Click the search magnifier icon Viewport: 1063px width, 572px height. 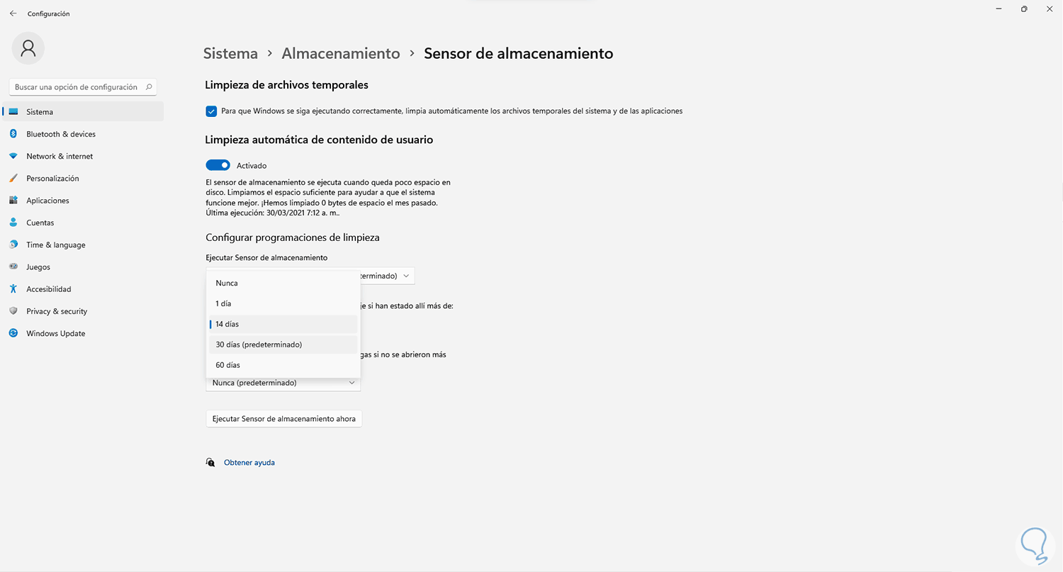click(x=149, y=87)
